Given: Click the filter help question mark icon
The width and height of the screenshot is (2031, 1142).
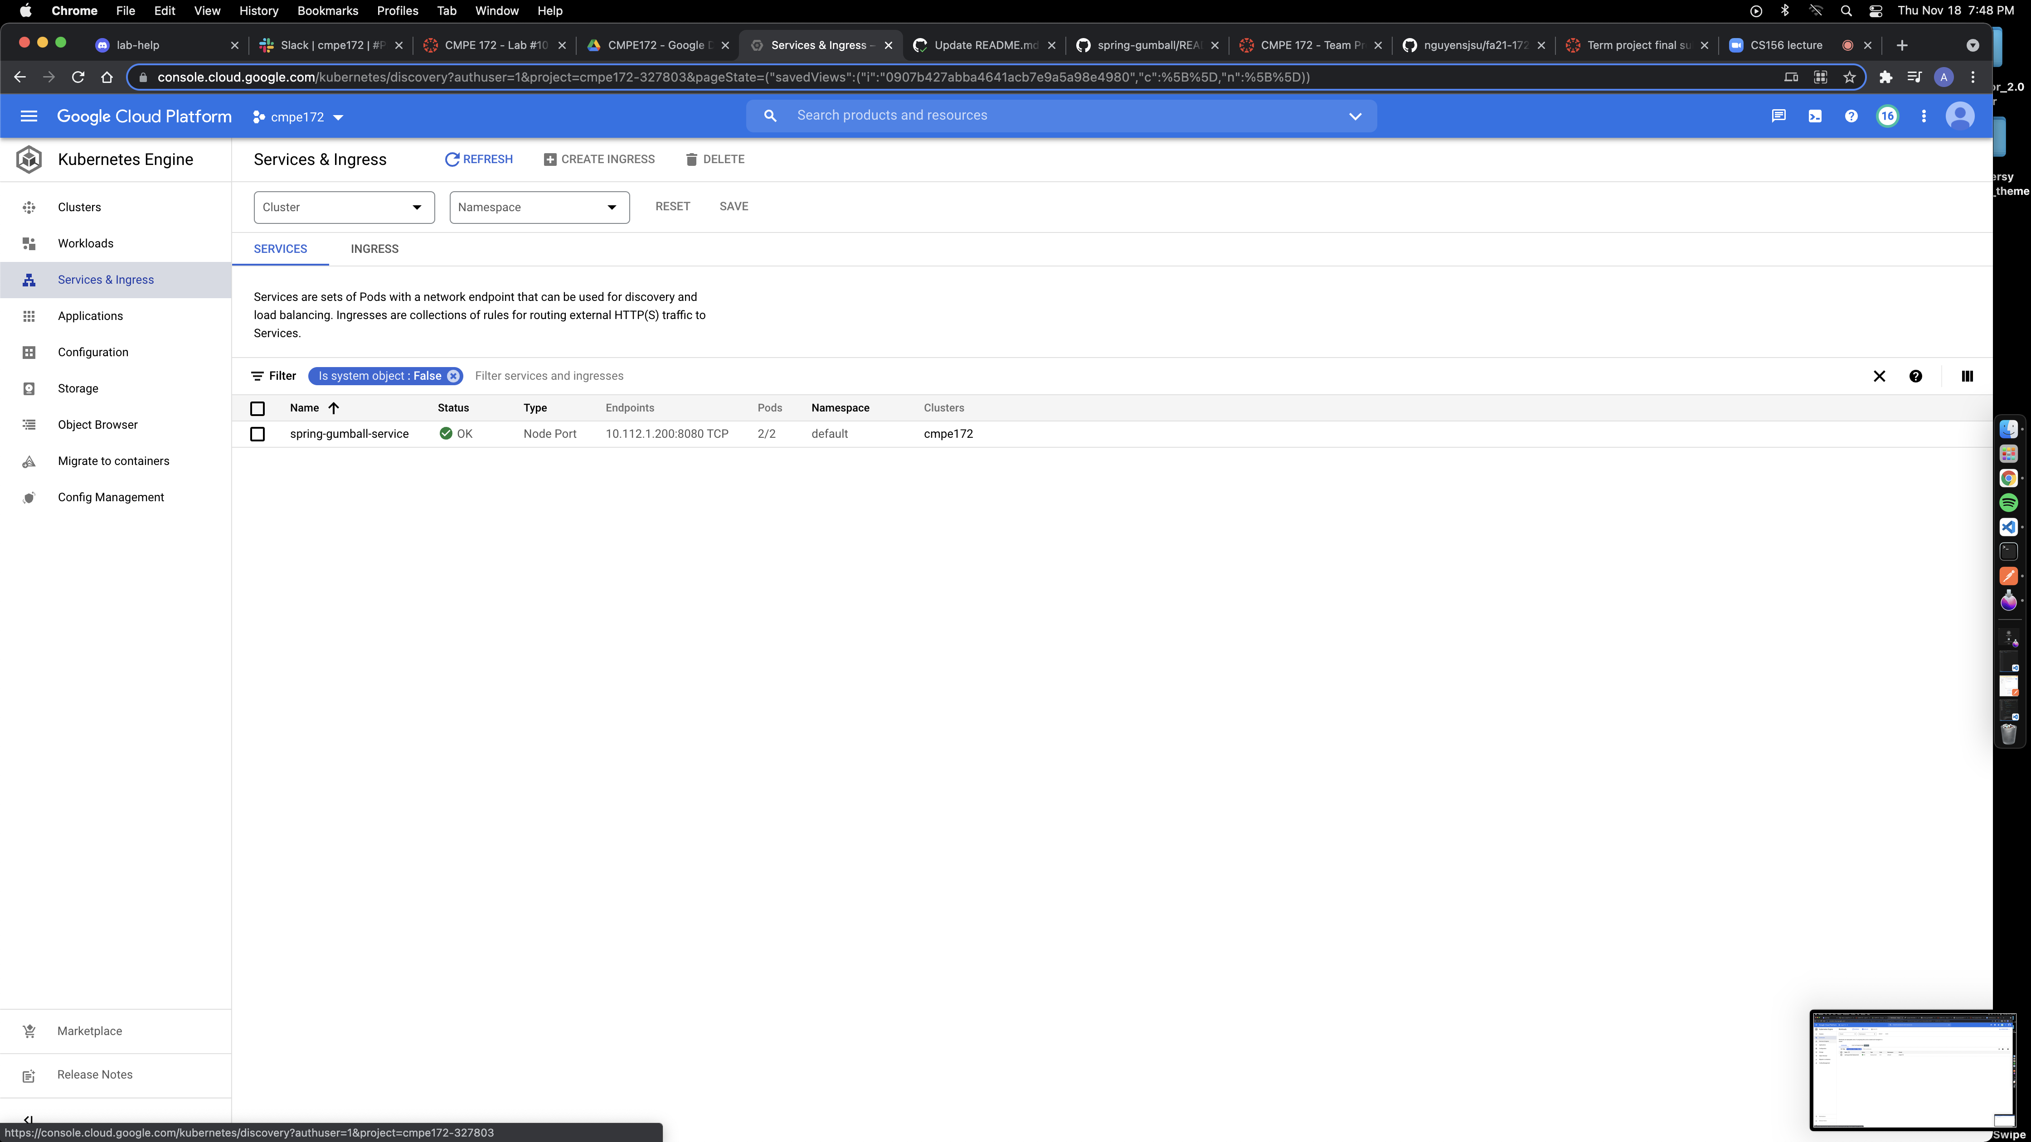Looking at the screenshot, I should 1915,376.
